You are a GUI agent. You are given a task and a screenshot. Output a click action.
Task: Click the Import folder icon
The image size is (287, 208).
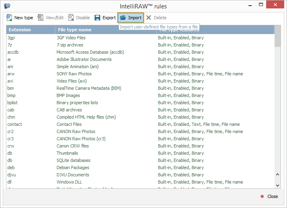123,18
